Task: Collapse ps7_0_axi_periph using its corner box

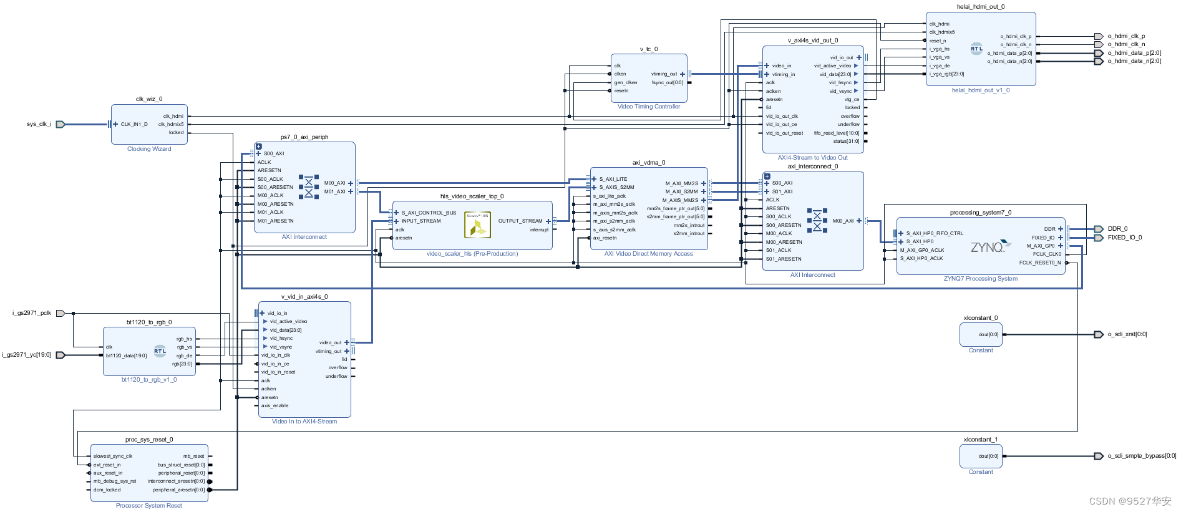Action: 258,147
